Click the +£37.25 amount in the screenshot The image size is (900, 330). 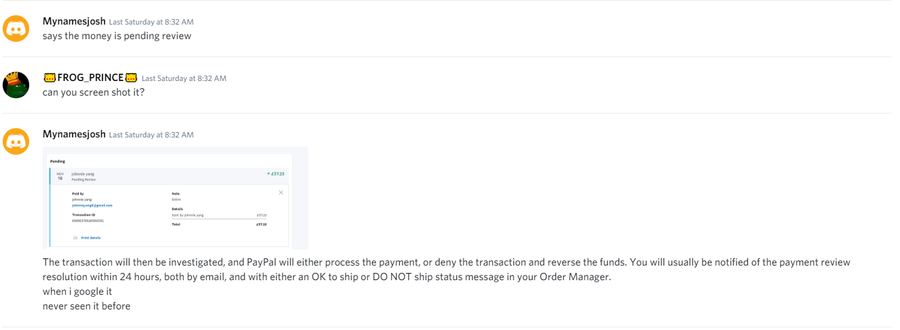coord(276,174)
